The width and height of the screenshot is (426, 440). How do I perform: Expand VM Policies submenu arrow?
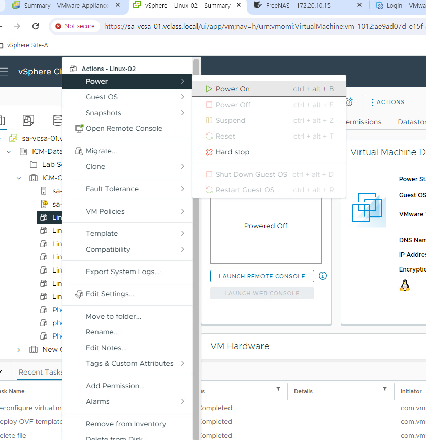point(182,211)
